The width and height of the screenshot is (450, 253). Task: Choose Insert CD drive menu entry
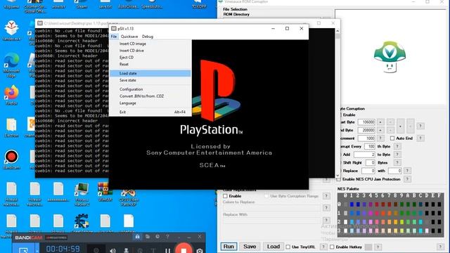(150, 51)
